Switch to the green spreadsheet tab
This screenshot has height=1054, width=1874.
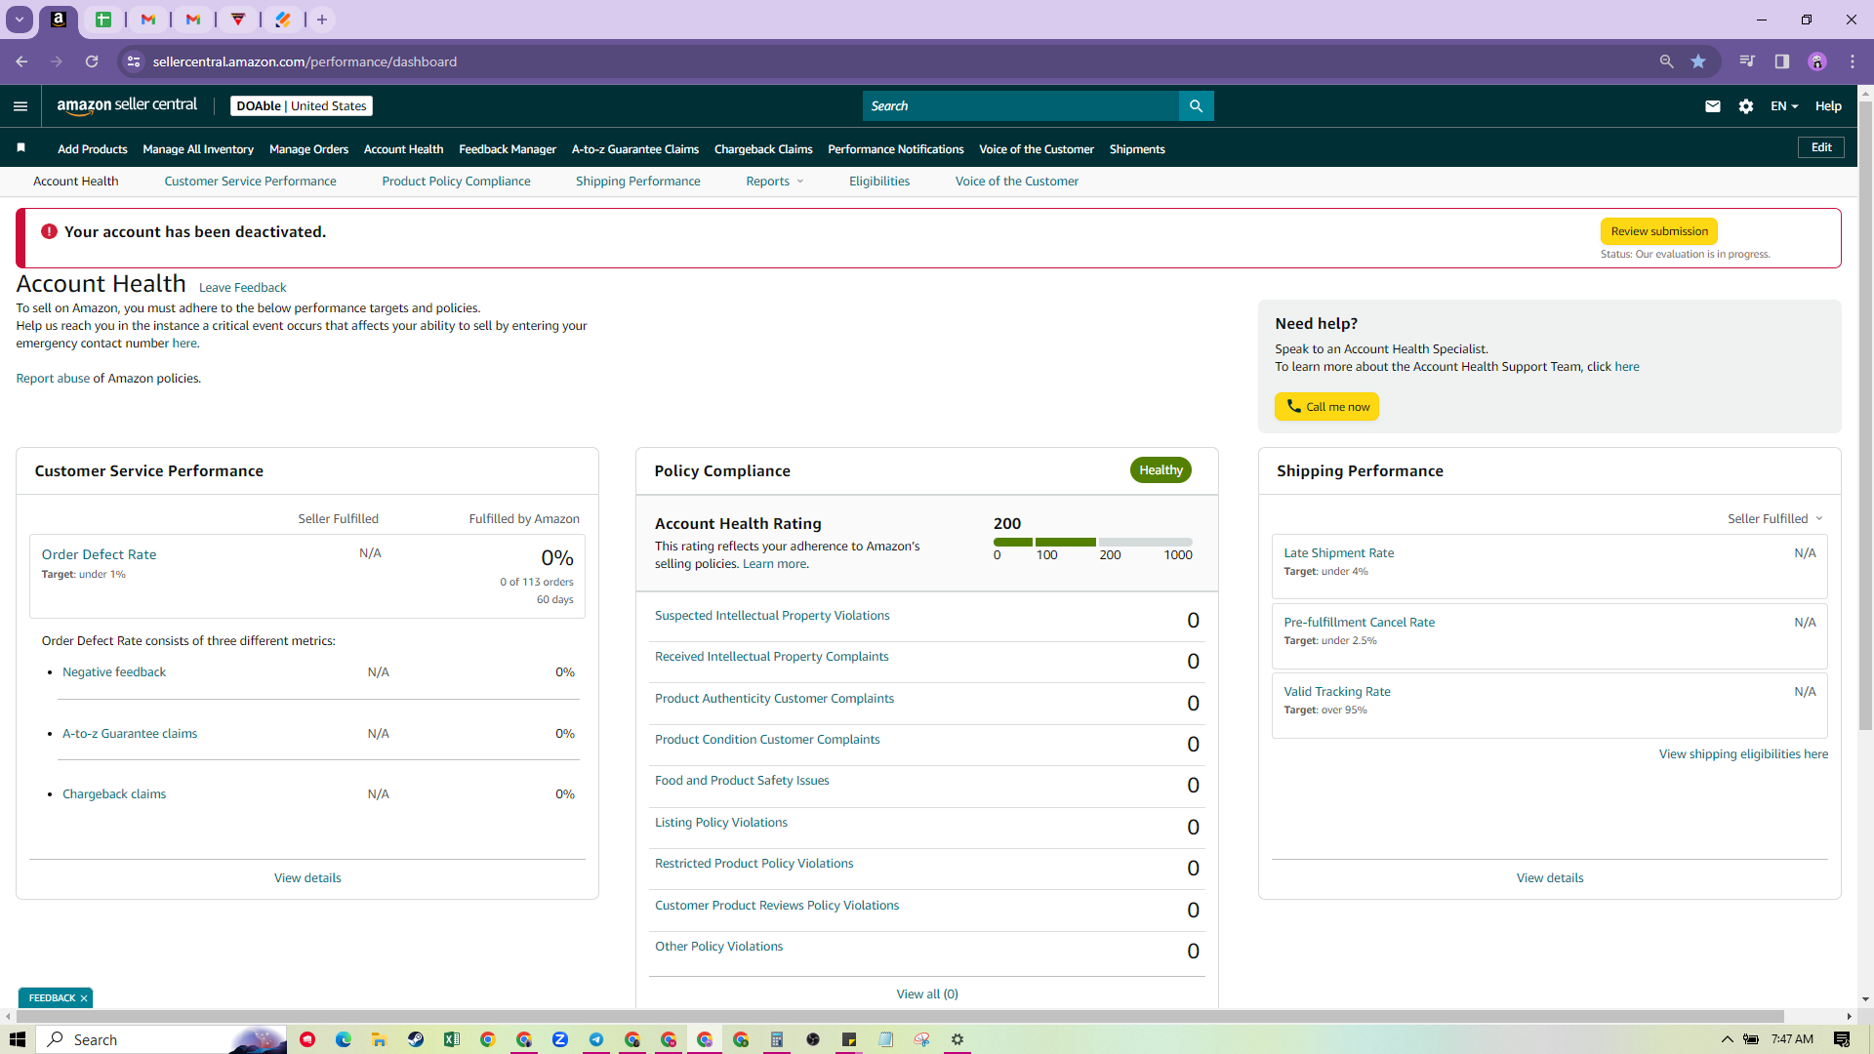click(x=103, y=20)
